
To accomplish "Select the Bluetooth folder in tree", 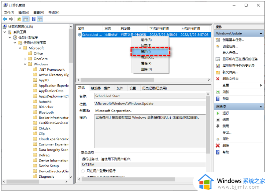I will [46, 112].
